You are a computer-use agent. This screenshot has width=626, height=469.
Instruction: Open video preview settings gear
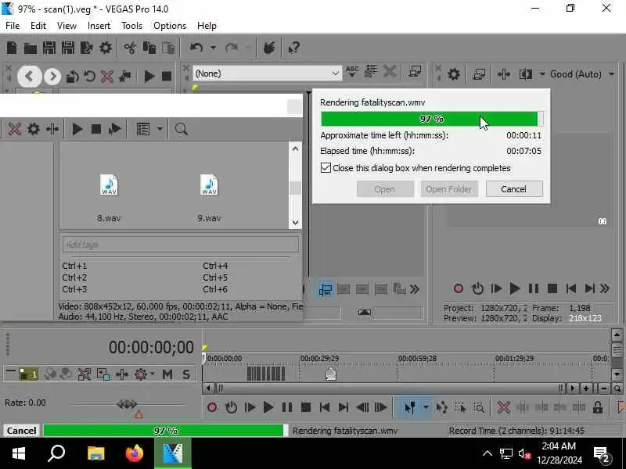pos(453,74)
